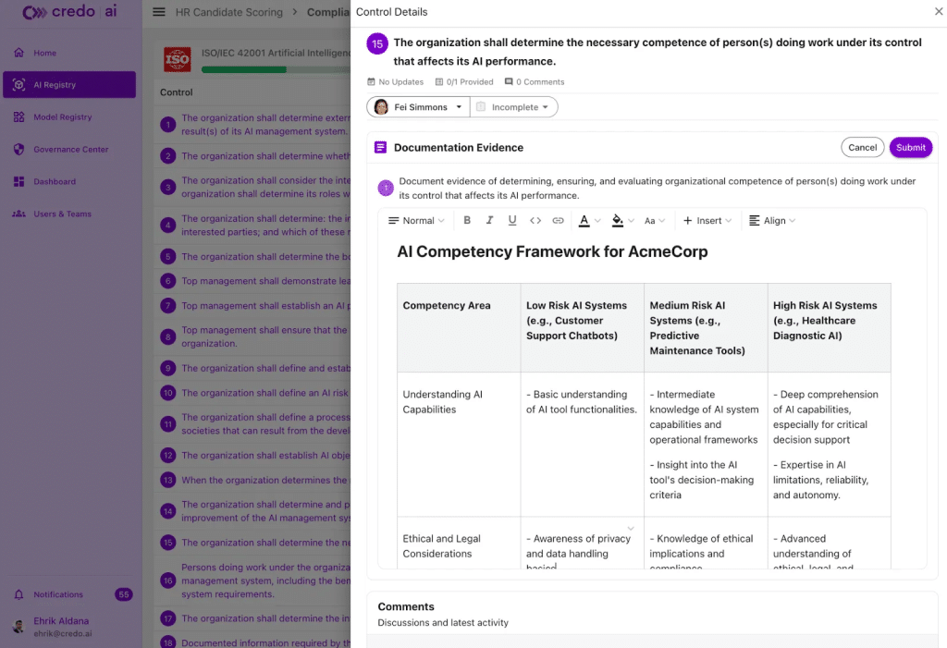Open the Align dropdown
947x648 pixels.
(x=772, y=220)
